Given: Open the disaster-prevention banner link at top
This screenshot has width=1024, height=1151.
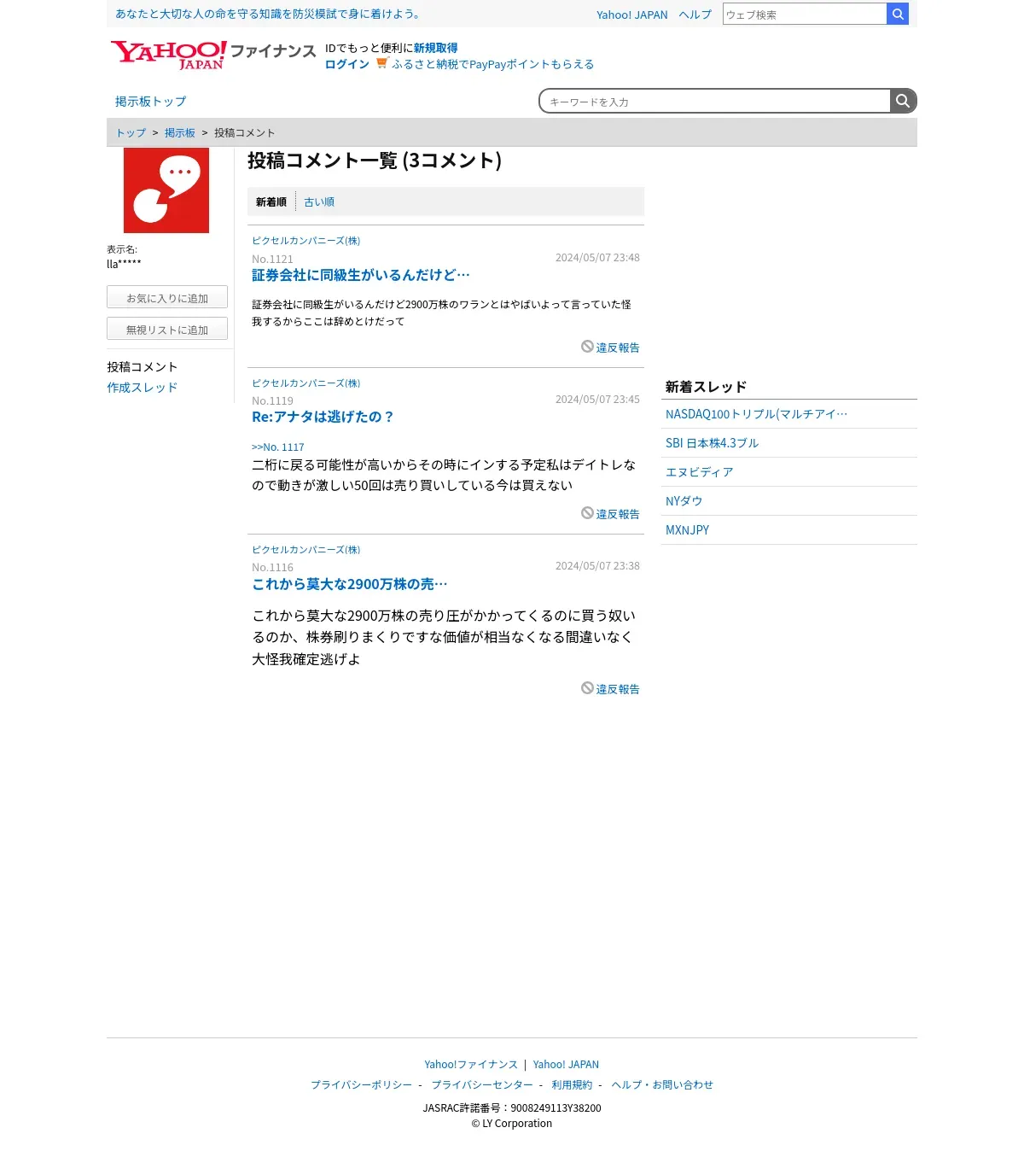Looking at the screenshot, I should tap(270, 14).
